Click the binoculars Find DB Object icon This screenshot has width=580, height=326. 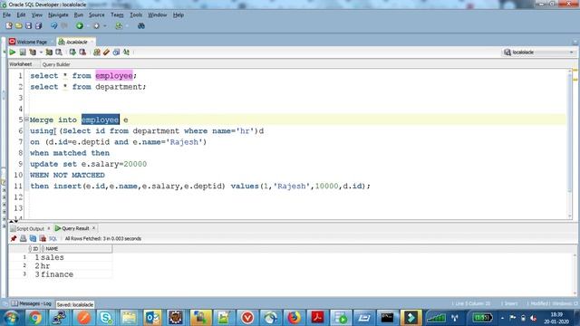tap(141, 26)
